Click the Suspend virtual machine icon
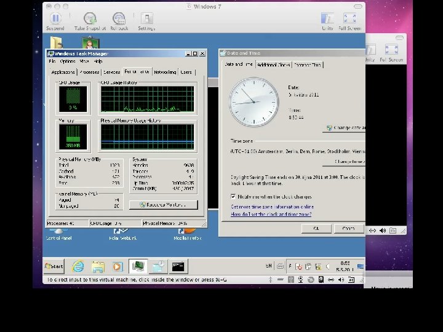The image size is (443, 332). click(55, 19)
